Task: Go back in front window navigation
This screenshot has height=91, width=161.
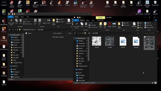Action: (x=75, y=33)
